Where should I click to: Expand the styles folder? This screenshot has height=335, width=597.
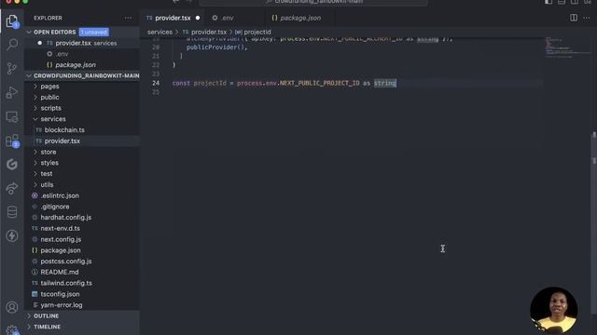click(x=49, y=163)
